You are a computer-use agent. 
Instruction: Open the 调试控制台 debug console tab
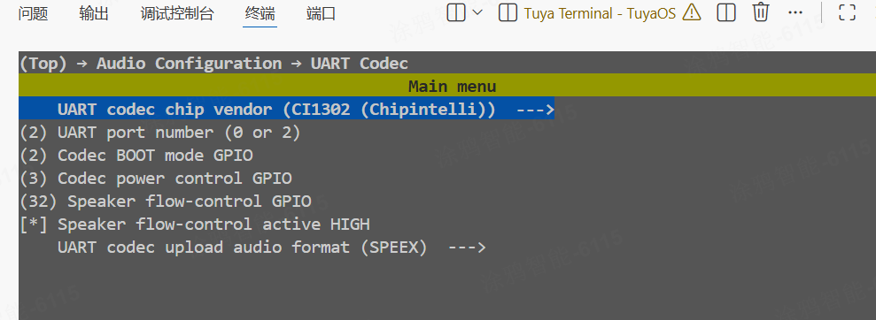177,13
